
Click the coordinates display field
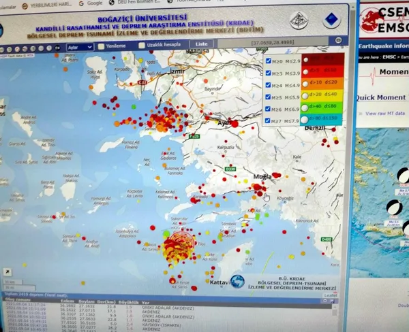pyautogui.click(x=273, y=42)
